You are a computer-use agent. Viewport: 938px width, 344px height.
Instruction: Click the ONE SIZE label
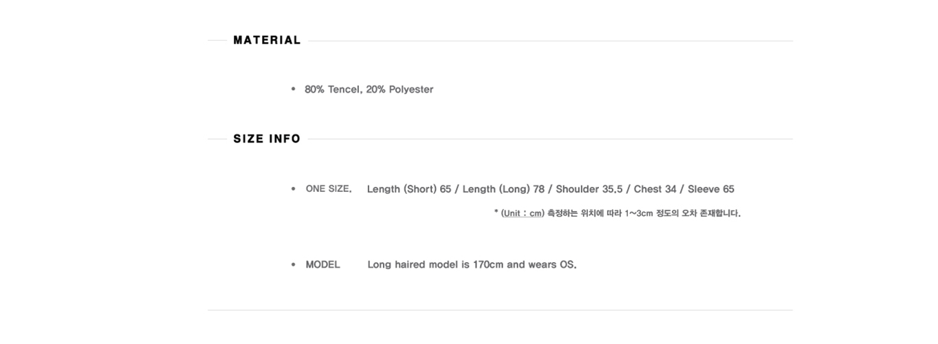click(329, 189)
